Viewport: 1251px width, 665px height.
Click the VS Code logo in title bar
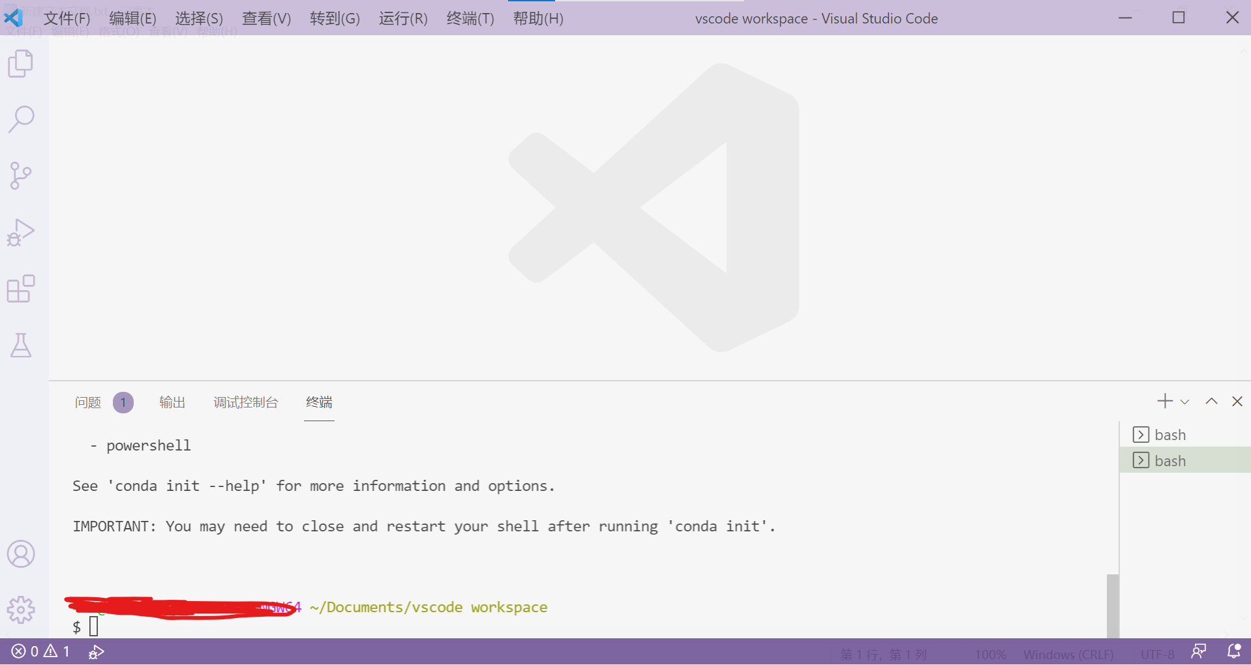pyautogui.click(x=13, y=18)
